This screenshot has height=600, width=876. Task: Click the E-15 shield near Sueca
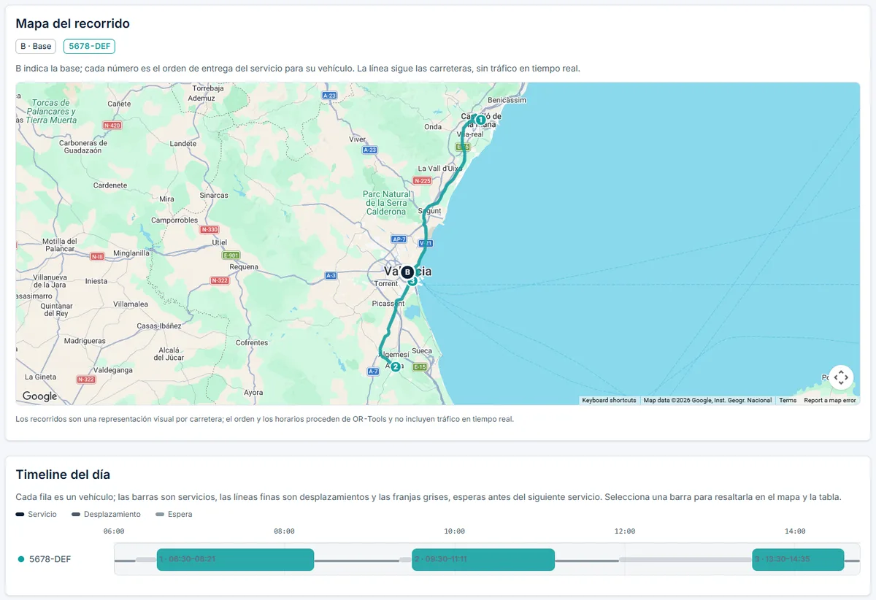[419, 367]
